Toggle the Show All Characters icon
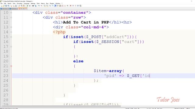Screen dimensions: 195x109 click(53, 6)
